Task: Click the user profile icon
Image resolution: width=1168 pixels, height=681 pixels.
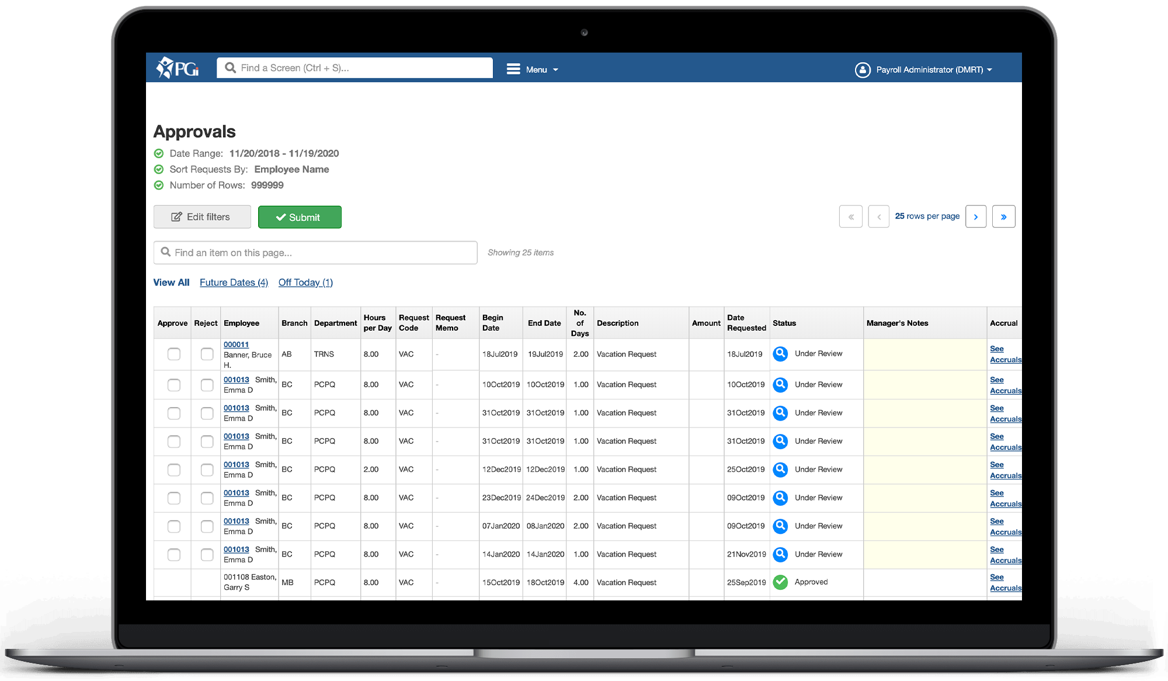Action: tap(863, 70)
